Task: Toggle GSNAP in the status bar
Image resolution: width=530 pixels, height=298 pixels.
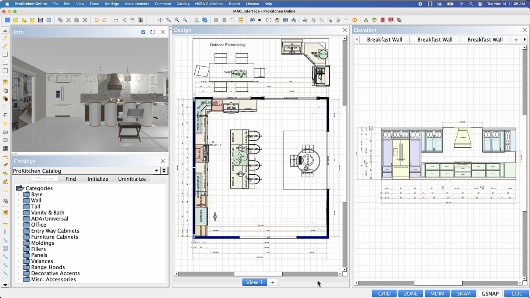Action: (490, 294)
